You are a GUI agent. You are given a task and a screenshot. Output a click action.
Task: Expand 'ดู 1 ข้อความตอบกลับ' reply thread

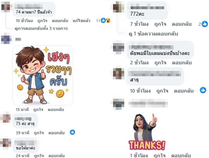tap(153, 34)
